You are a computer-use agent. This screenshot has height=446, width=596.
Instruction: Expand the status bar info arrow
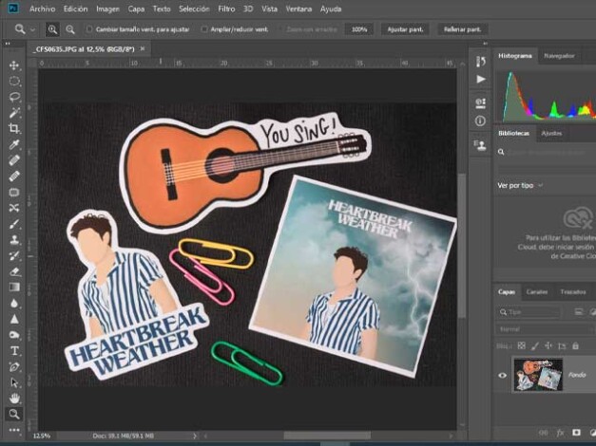195,436
